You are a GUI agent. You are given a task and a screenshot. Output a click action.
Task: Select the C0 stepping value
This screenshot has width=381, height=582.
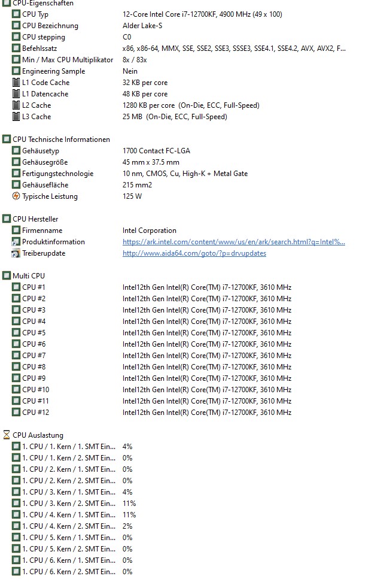tap(127, 37)
